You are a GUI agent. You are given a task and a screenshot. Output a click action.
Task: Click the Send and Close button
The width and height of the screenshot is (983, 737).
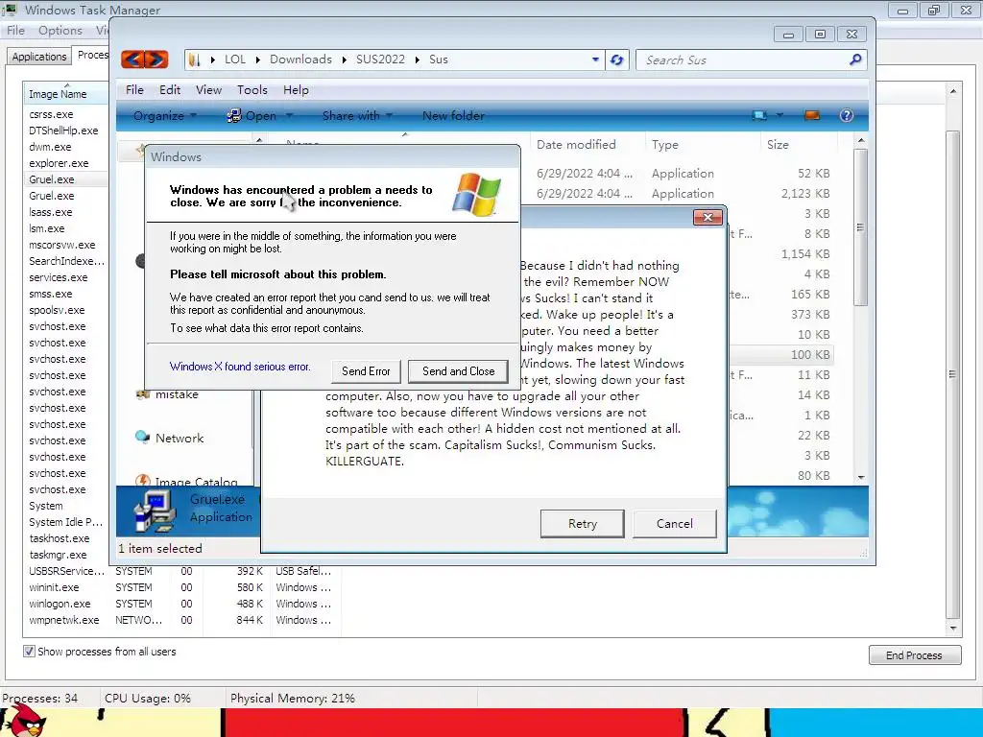[458, 371]
